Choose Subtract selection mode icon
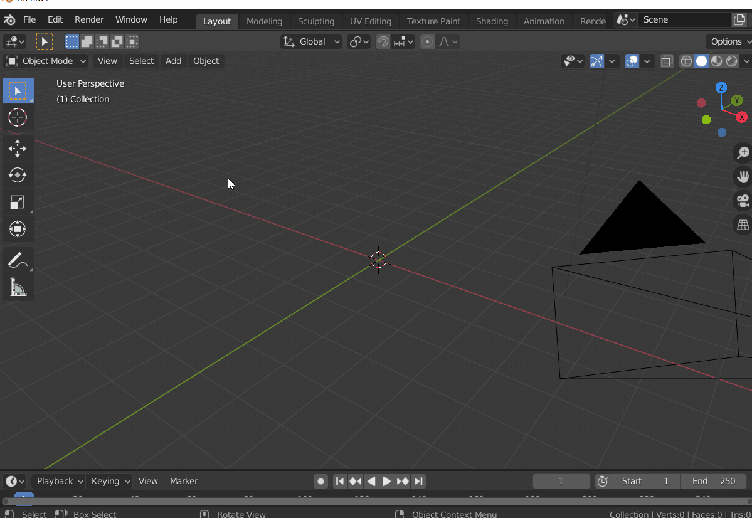Viewport: 752px width, 518px height. coord(102,42)
